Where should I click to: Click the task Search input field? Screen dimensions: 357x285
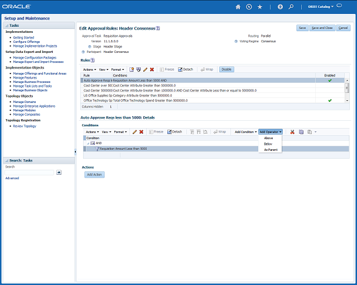click(30, 173)
